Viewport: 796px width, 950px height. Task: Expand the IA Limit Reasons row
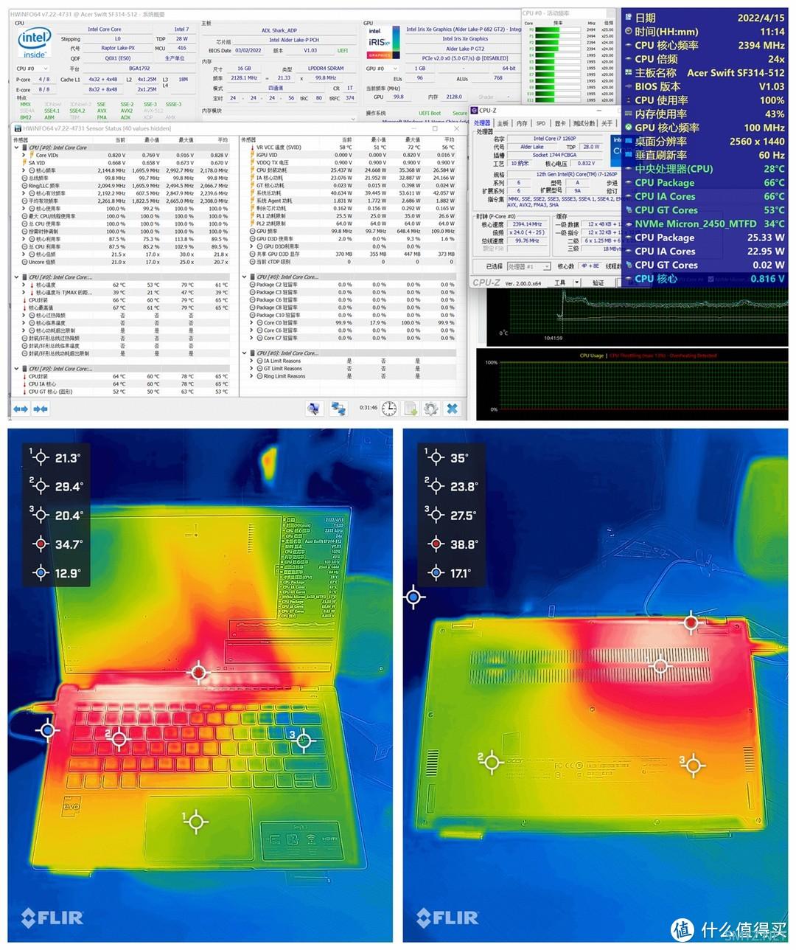252,361
